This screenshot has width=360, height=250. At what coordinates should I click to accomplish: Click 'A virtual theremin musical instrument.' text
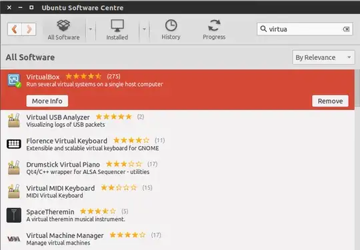coord(76,219)
